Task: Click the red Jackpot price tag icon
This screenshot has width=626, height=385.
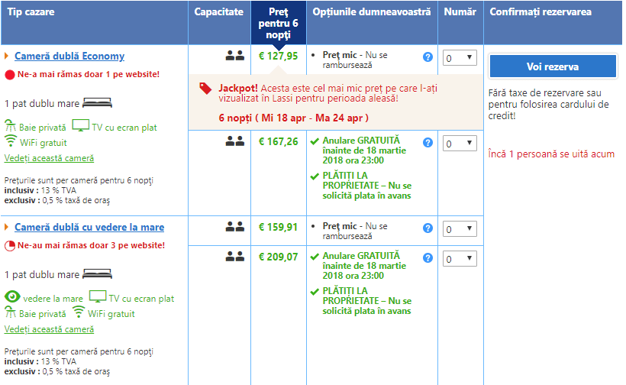Action: [x=205, y=89]
